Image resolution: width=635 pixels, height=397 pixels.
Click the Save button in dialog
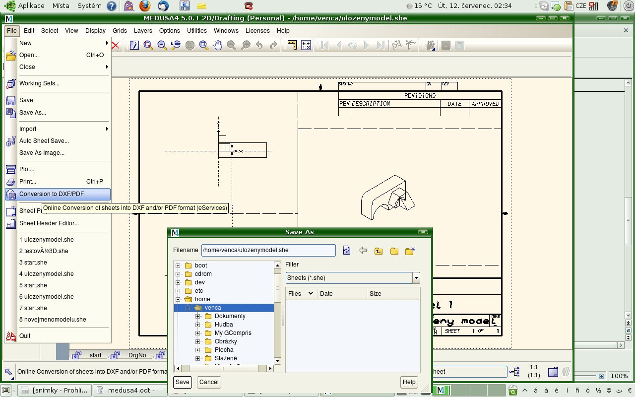(x=183, y=382)
